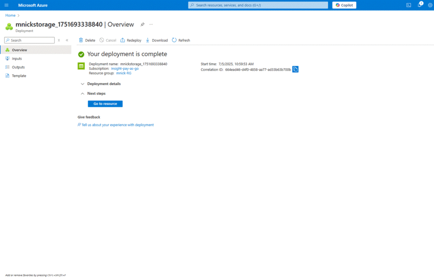
Task: Collapse the left sidebar menu
Action: click(x=67, y=40)
